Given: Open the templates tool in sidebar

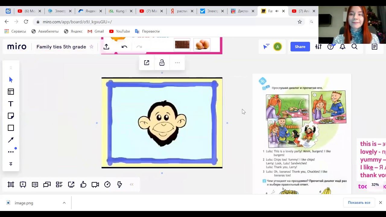Looking at the screenshot, I should (x=11, y=92).
